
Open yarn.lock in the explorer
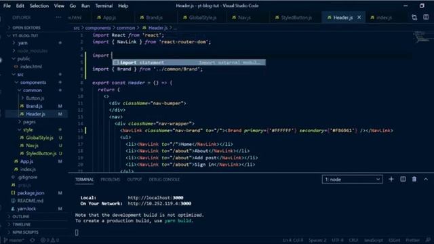[26, 209]
